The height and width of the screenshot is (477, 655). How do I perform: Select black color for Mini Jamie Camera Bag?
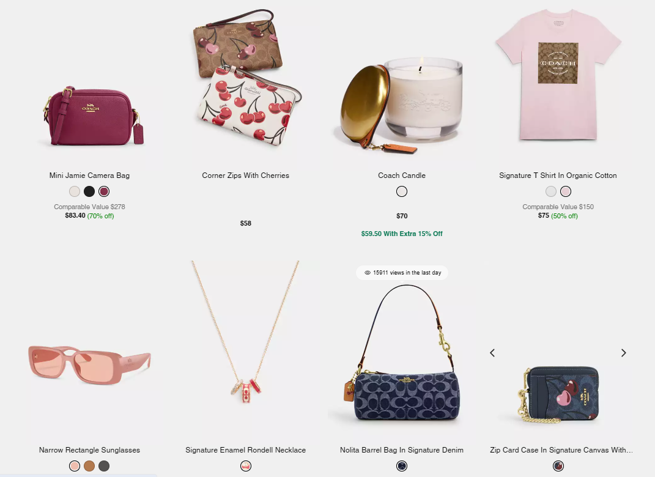click(x=89, y=191)
